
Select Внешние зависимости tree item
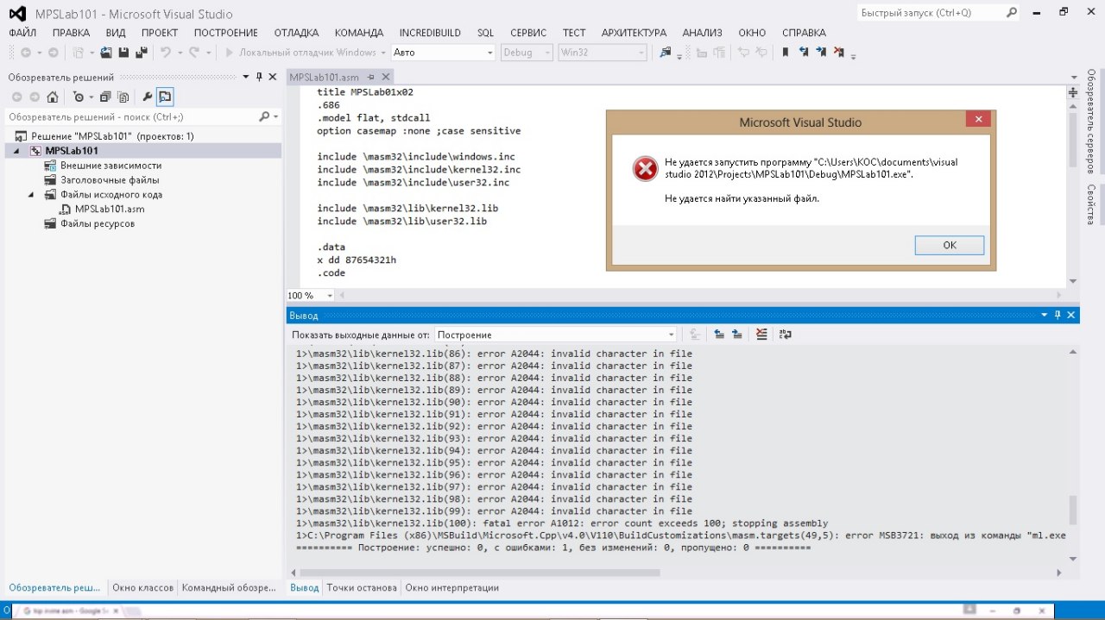click(110, 166)
